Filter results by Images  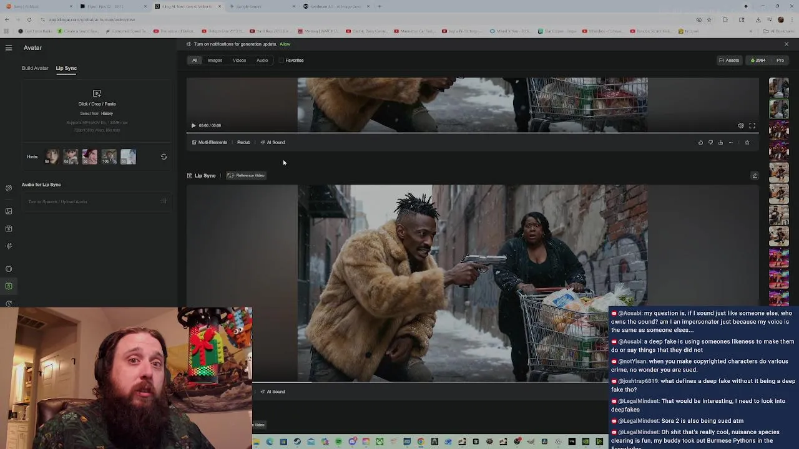[215, 60]
